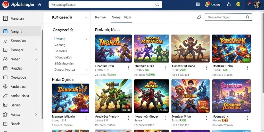264x132 pixels.
Task: Click the Ranaia sidebar icon
Action: click(5, 124)
